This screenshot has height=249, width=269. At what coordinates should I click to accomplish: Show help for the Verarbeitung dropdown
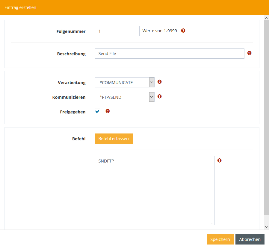160,82
